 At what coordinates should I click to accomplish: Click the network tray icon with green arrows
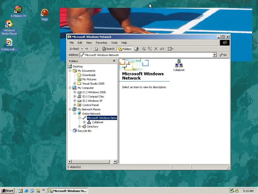(232, 191)
